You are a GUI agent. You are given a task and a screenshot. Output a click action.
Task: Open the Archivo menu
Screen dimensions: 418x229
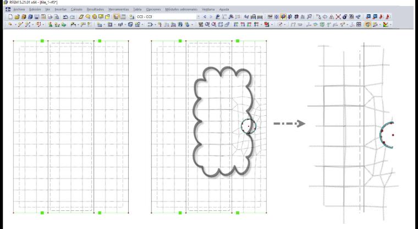(x=19, y=9)
